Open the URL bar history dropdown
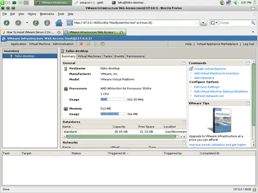This screenshot has height=193, width=258. coord(203,23)
